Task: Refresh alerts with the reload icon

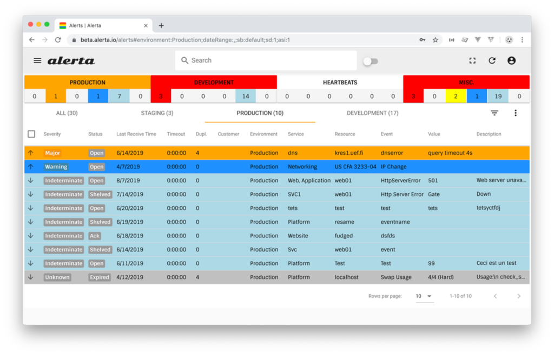Action: click(x=492, y=60)
